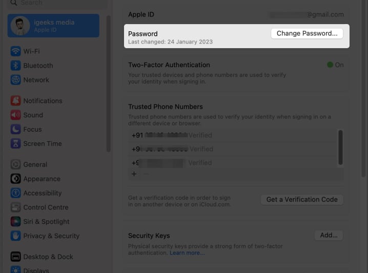The height and width of the screenshot is (273, 368).
Task: Select the Screen Time hourglass icon
Action: pyautogui.click(x=15, y=144)
